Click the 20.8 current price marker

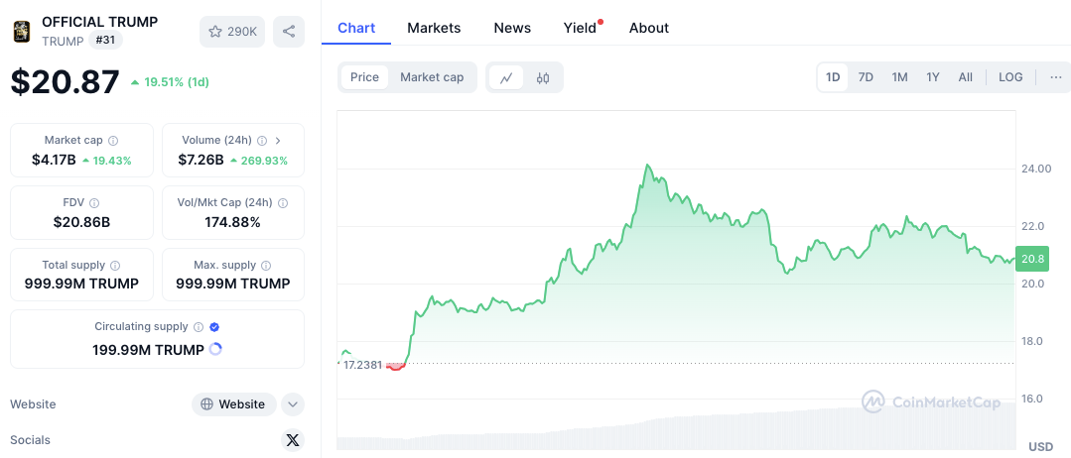tap(1032, 259)
